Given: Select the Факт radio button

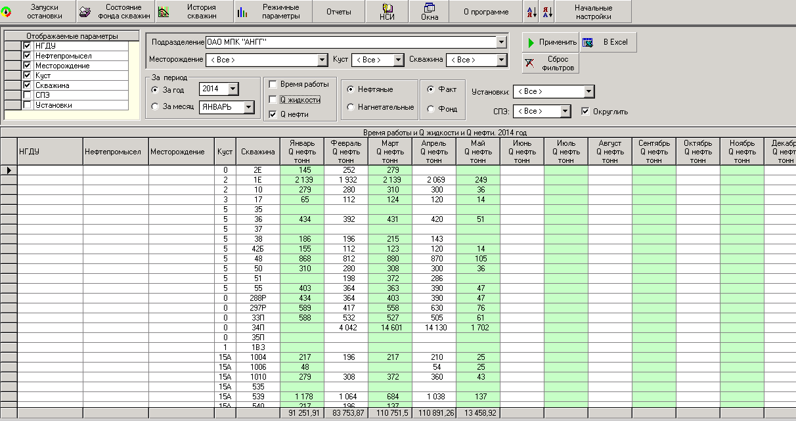Looking at the screenshot, I should (x=431, y=89).
